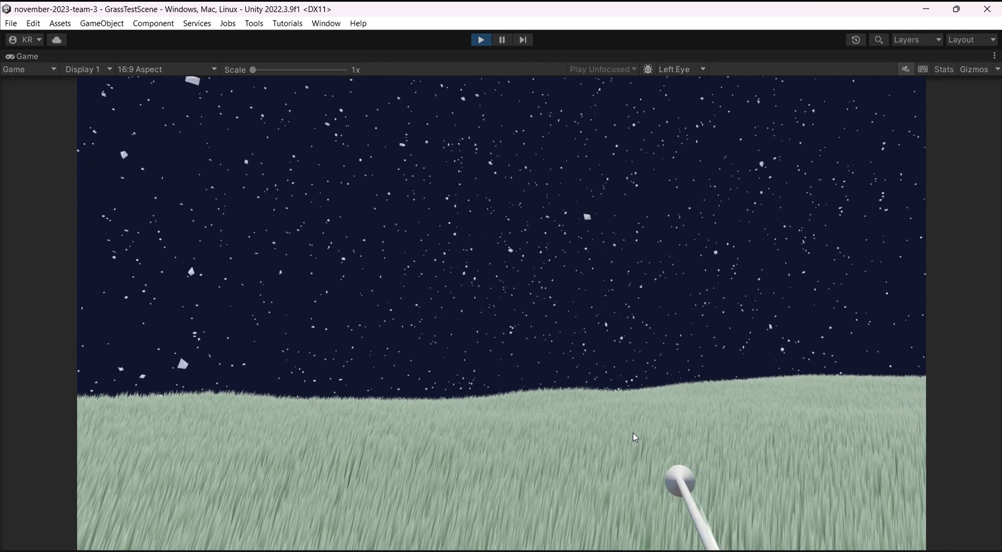Viewport: 1002px width, 552px height.
Task: Open the GameObject menu
Action: (x=102, y=23)
